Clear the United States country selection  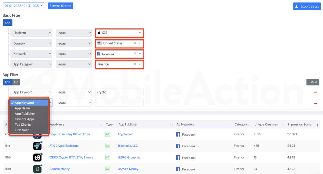click(x=135, y=43)
